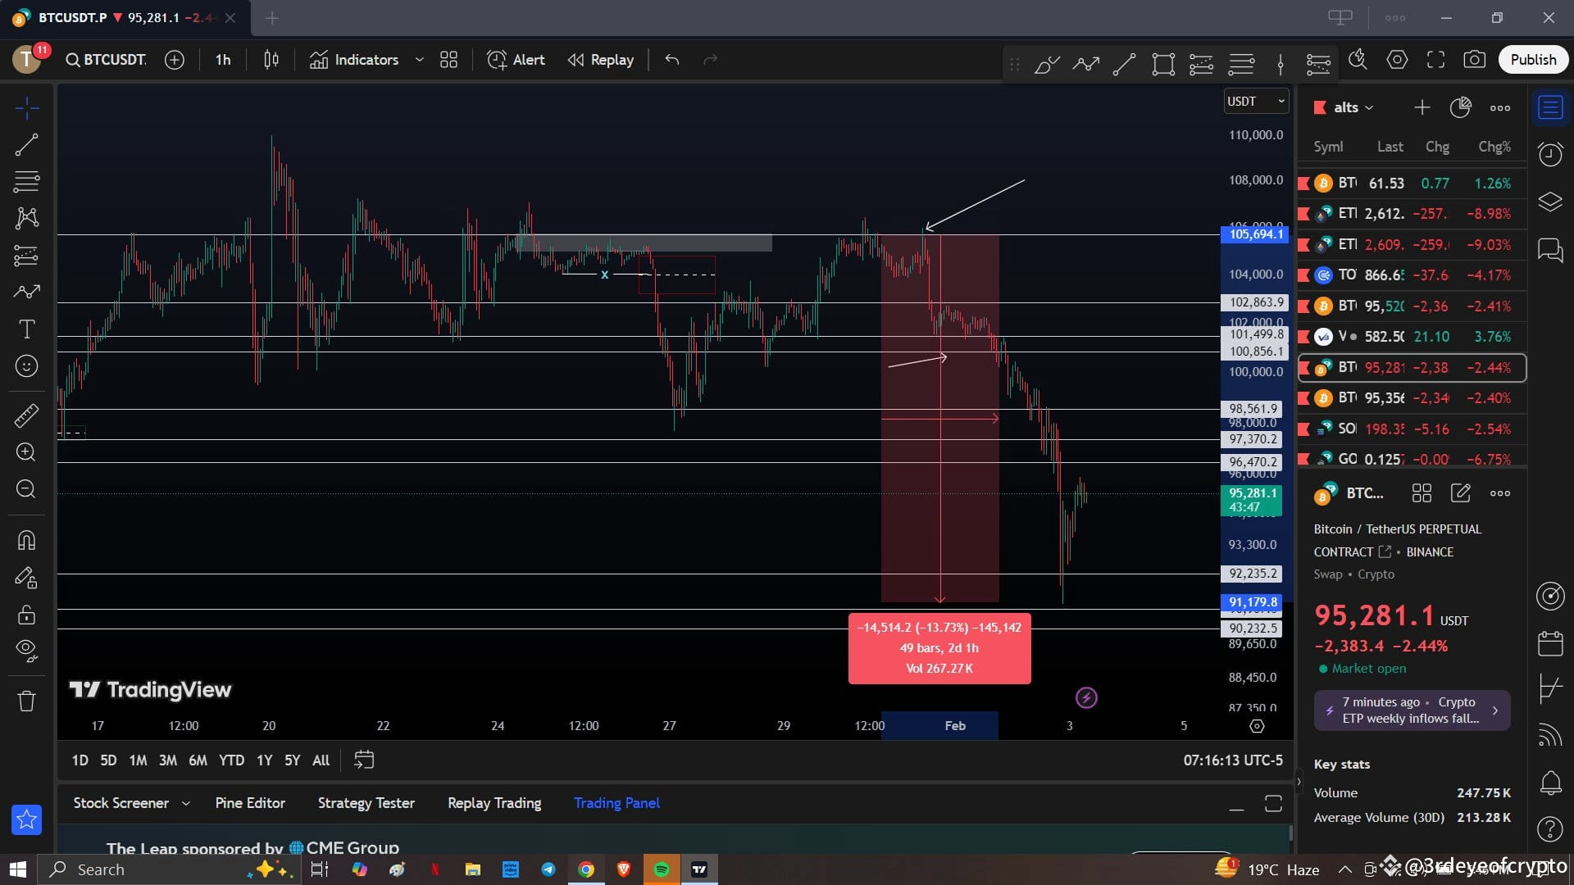The height and width of the screenshot is (885, 1574).
Task: Toggle lock all drawings
Action: 27,615
